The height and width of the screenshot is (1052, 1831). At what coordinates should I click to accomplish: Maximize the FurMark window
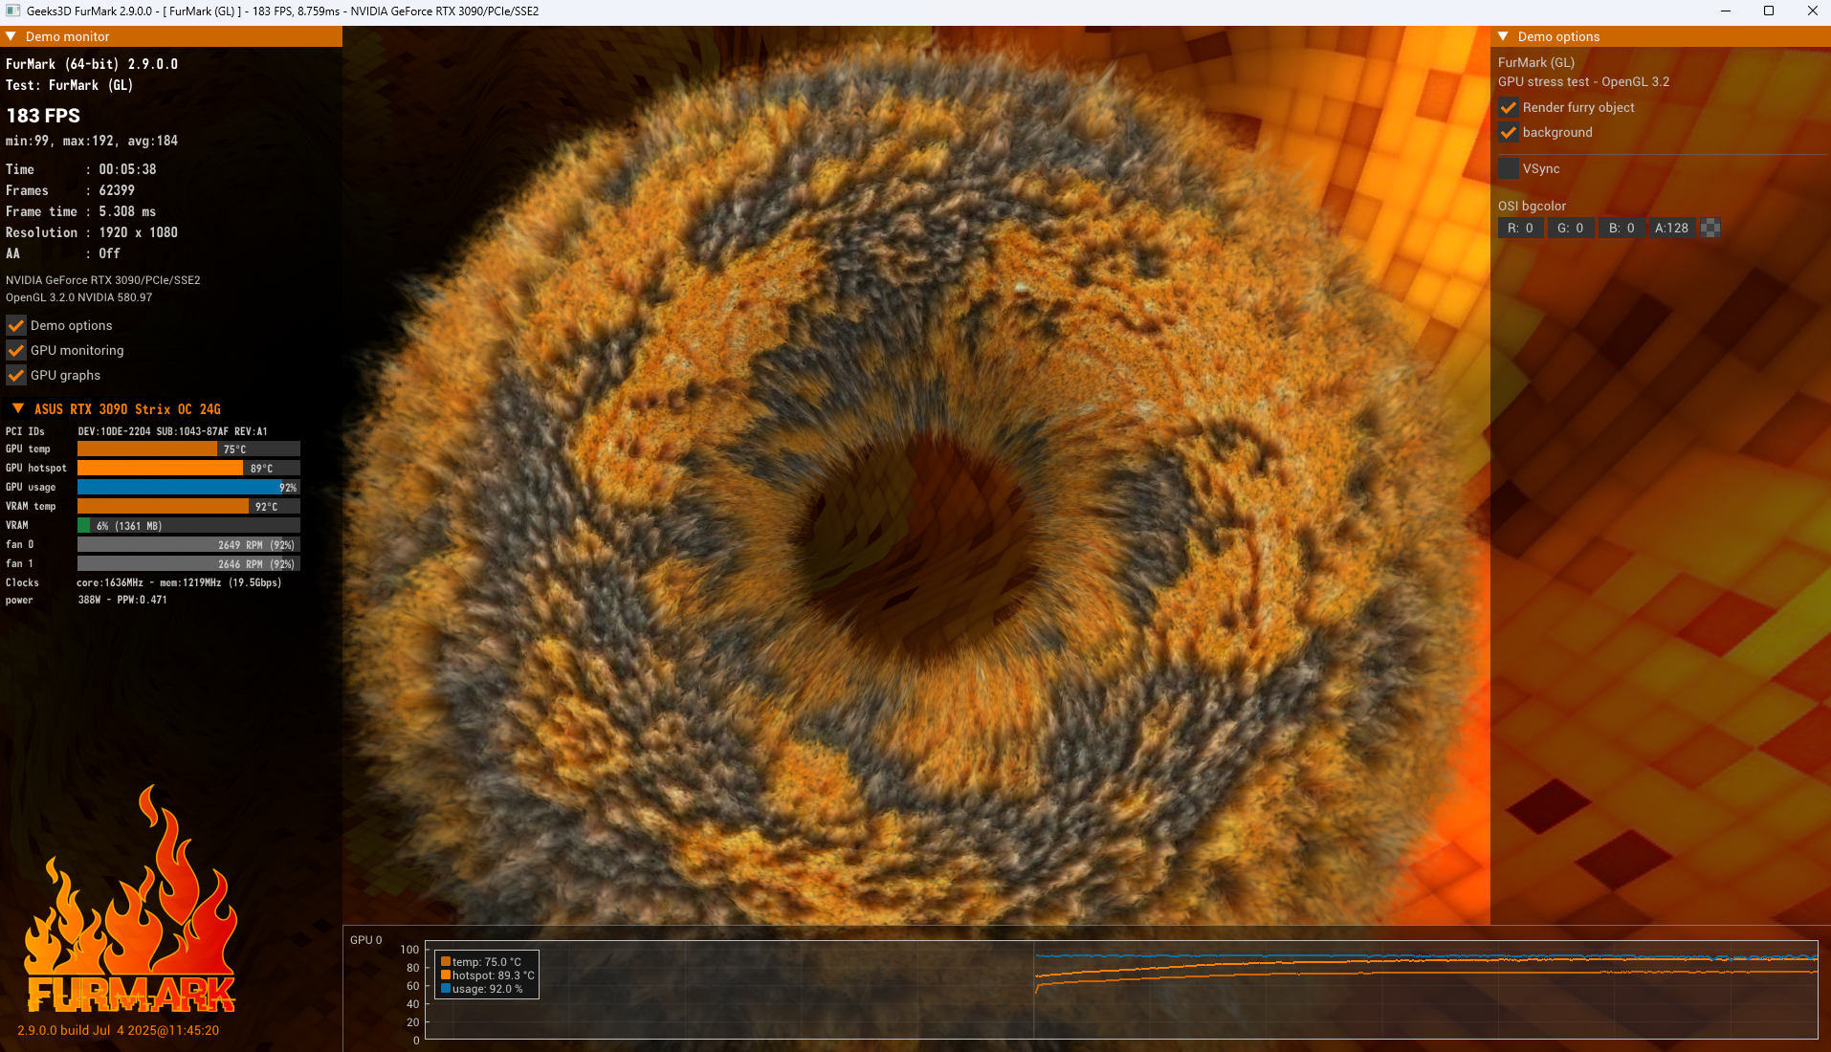click(1769, 11)
